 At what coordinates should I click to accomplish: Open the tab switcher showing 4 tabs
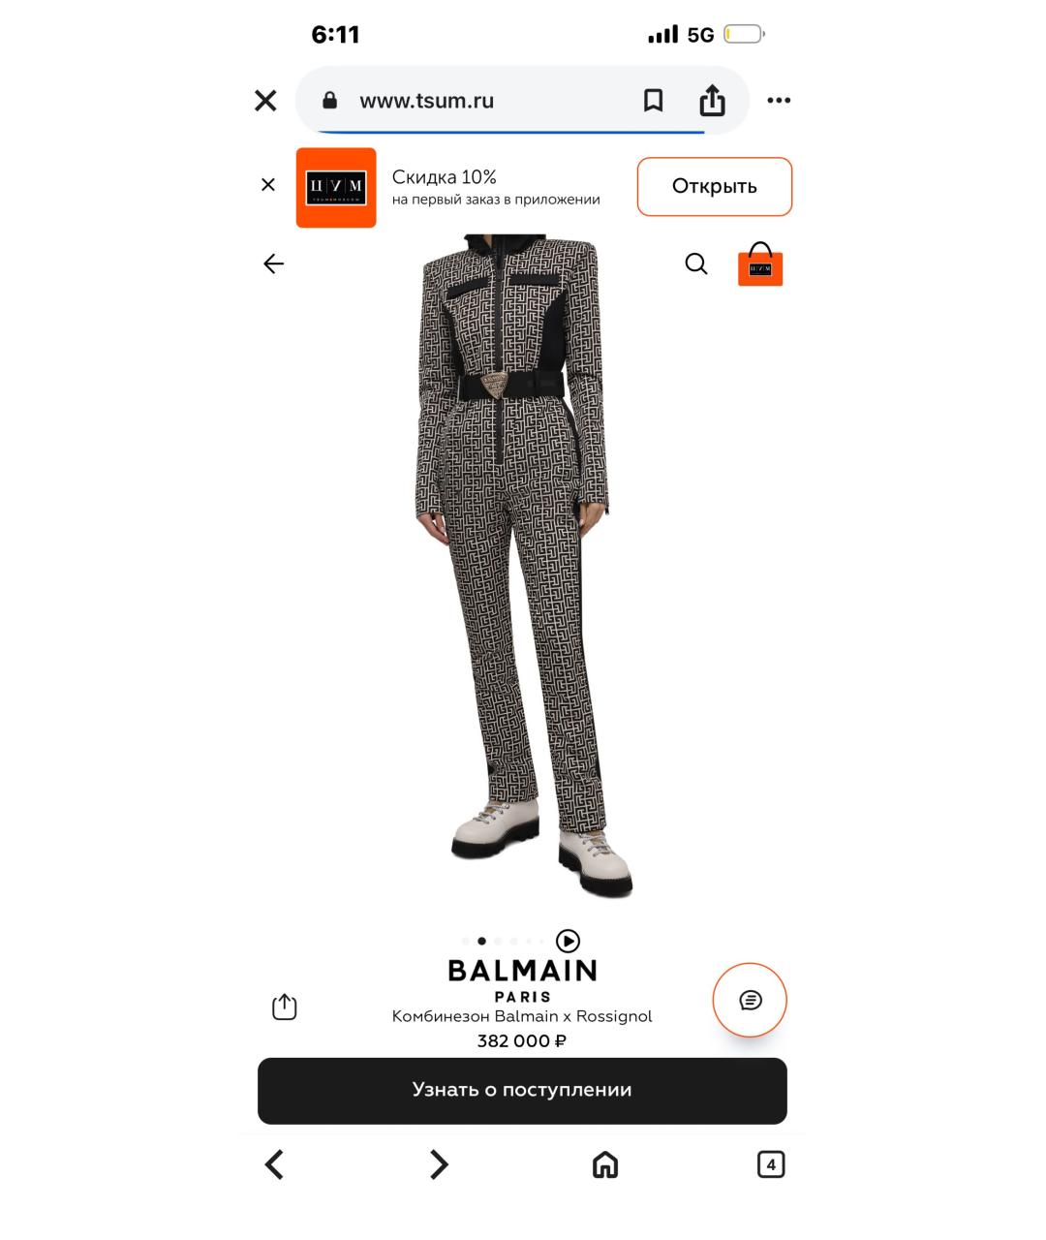click(x=771, y=1164)
